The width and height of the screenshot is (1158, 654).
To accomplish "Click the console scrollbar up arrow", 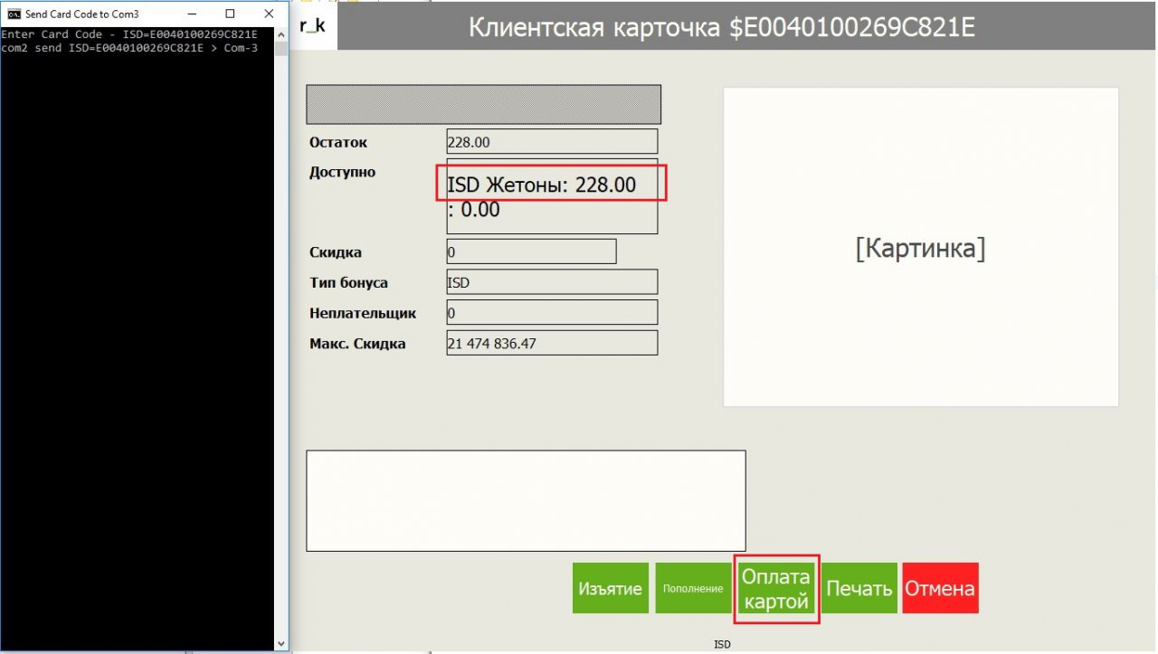I will (281, 34).
